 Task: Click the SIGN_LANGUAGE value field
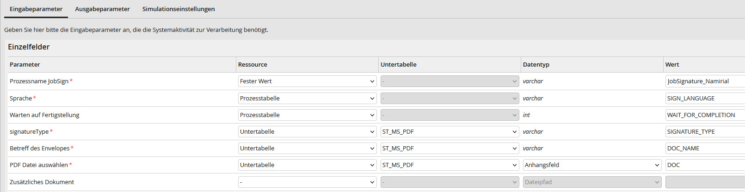pos(705,99)
